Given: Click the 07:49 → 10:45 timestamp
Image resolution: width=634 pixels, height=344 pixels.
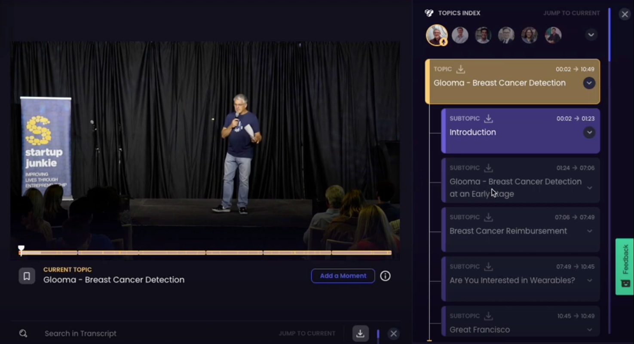Looking at the screenshot, I should tap(576, 267).
